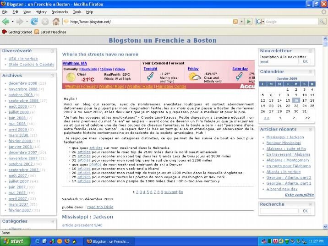
Task: Click the Weather Radar link
Action: pos(140,87)
